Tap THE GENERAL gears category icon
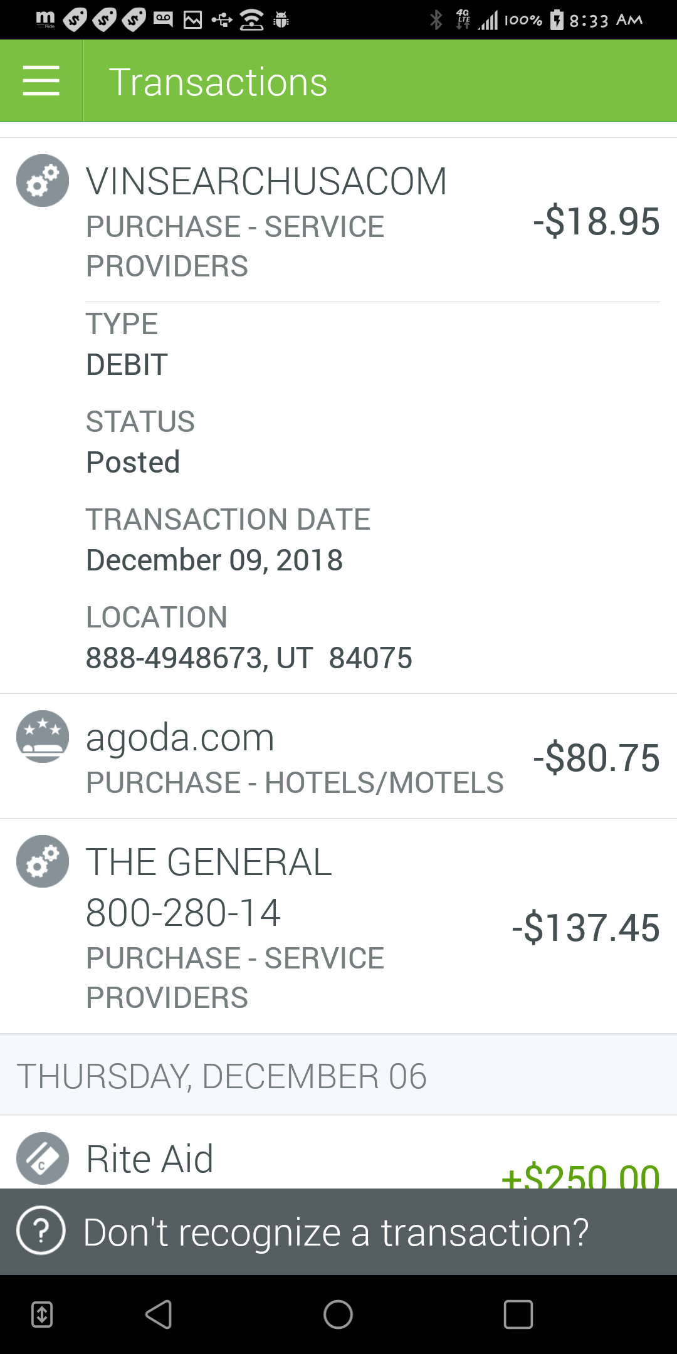This screenshot has height=1354, width=677. 43,861
